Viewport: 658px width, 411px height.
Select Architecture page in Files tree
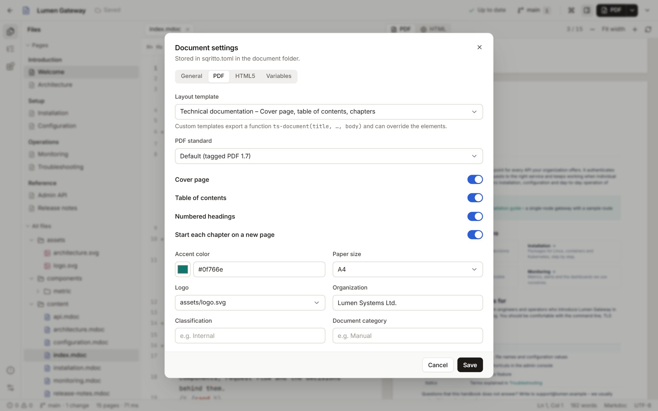[81, 85]
